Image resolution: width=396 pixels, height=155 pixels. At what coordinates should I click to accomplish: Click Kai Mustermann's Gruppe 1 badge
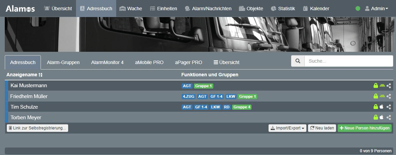point(203,86)
